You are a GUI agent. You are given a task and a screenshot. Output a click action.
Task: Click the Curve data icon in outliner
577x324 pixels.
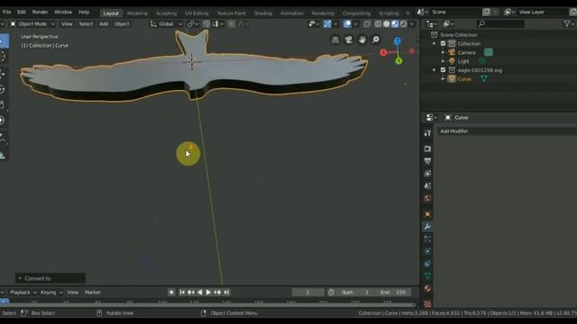[484, 78]
